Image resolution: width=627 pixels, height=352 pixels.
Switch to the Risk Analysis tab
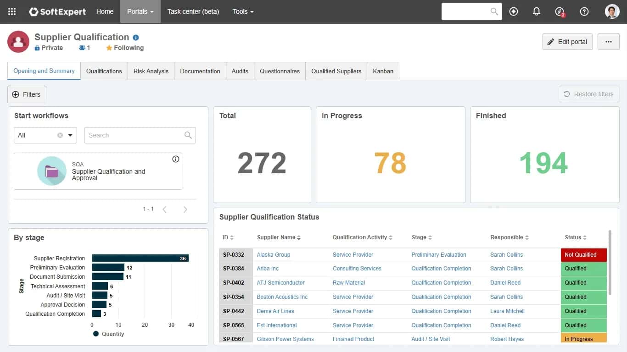pos(151,71)
